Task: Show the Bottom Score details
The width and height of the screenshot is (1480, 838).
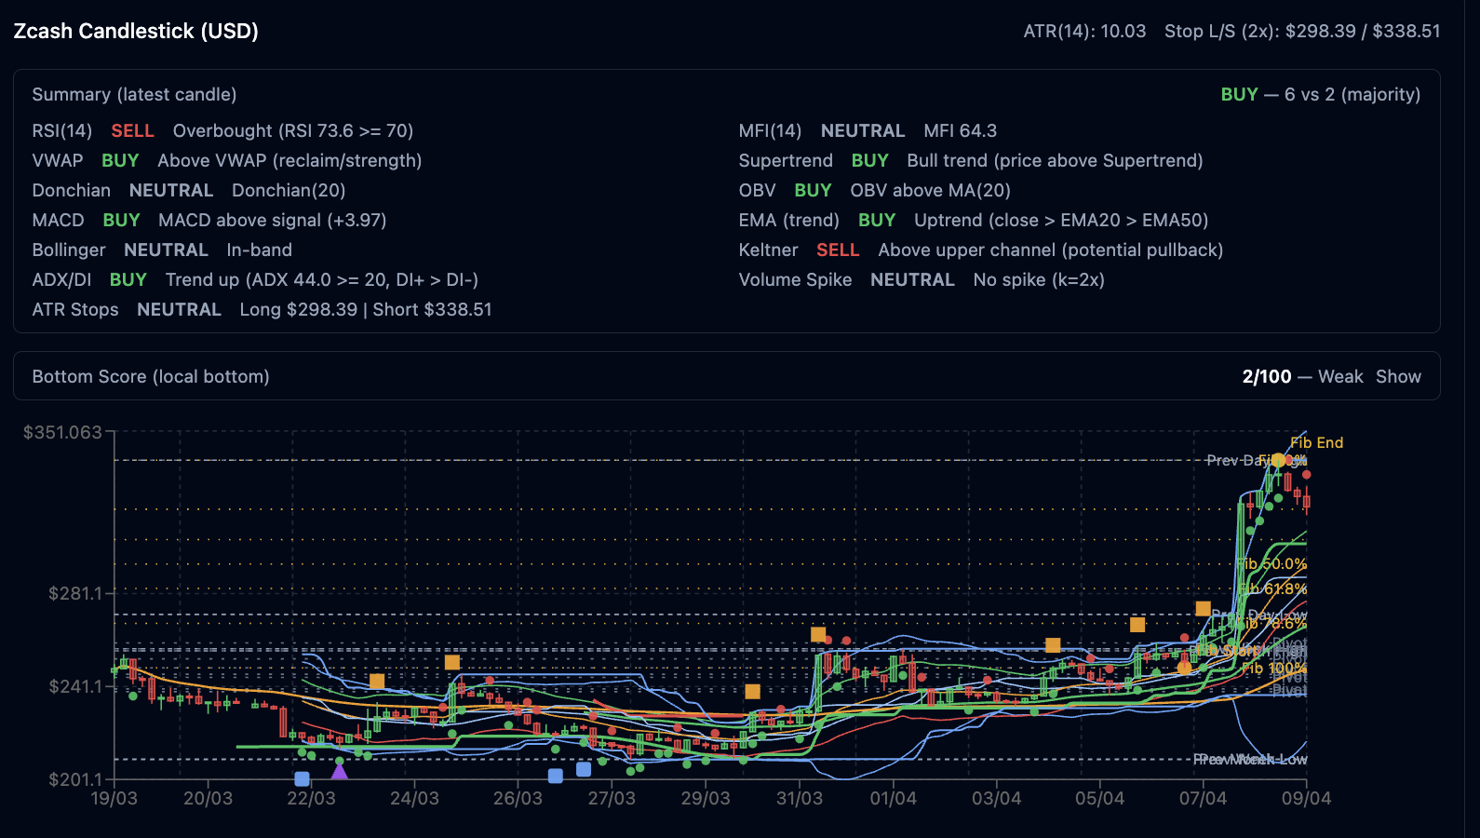Action: (1398, 376)
